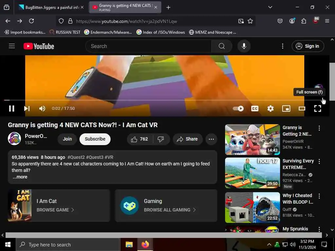Open menu for 'Granny is Getting 2 NE...'
The height and width of the screenshot is (251, 335).
(319, 128)
